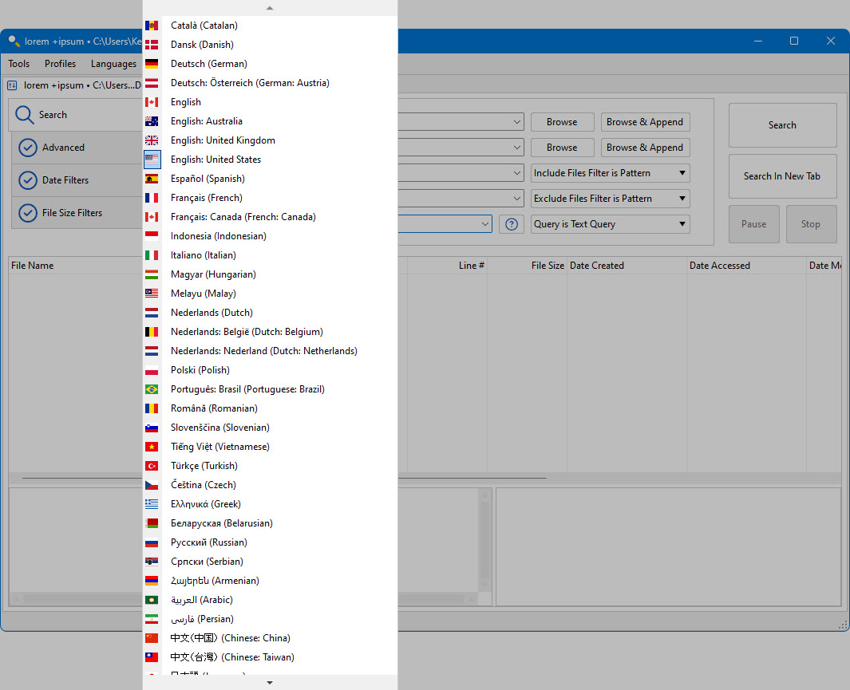Click the language menu scroll-down arrow
The width and height of the screenshot is (850, 690).
[270, 683]
